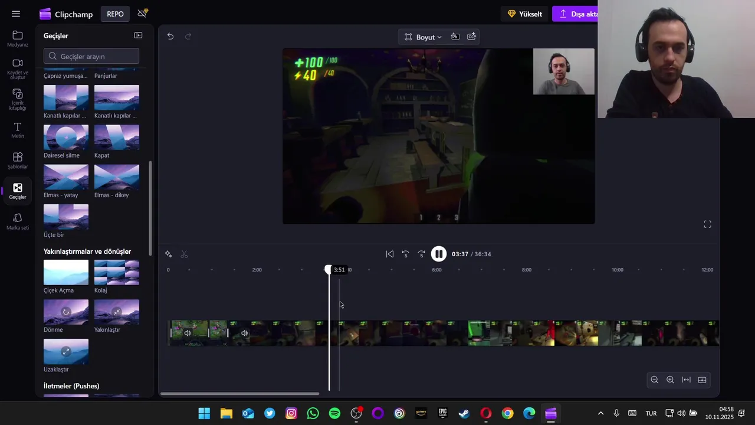Click the İletmeler (Pushes) heading
The width and height of the screenshot is (755, 425).
point(71,386)
